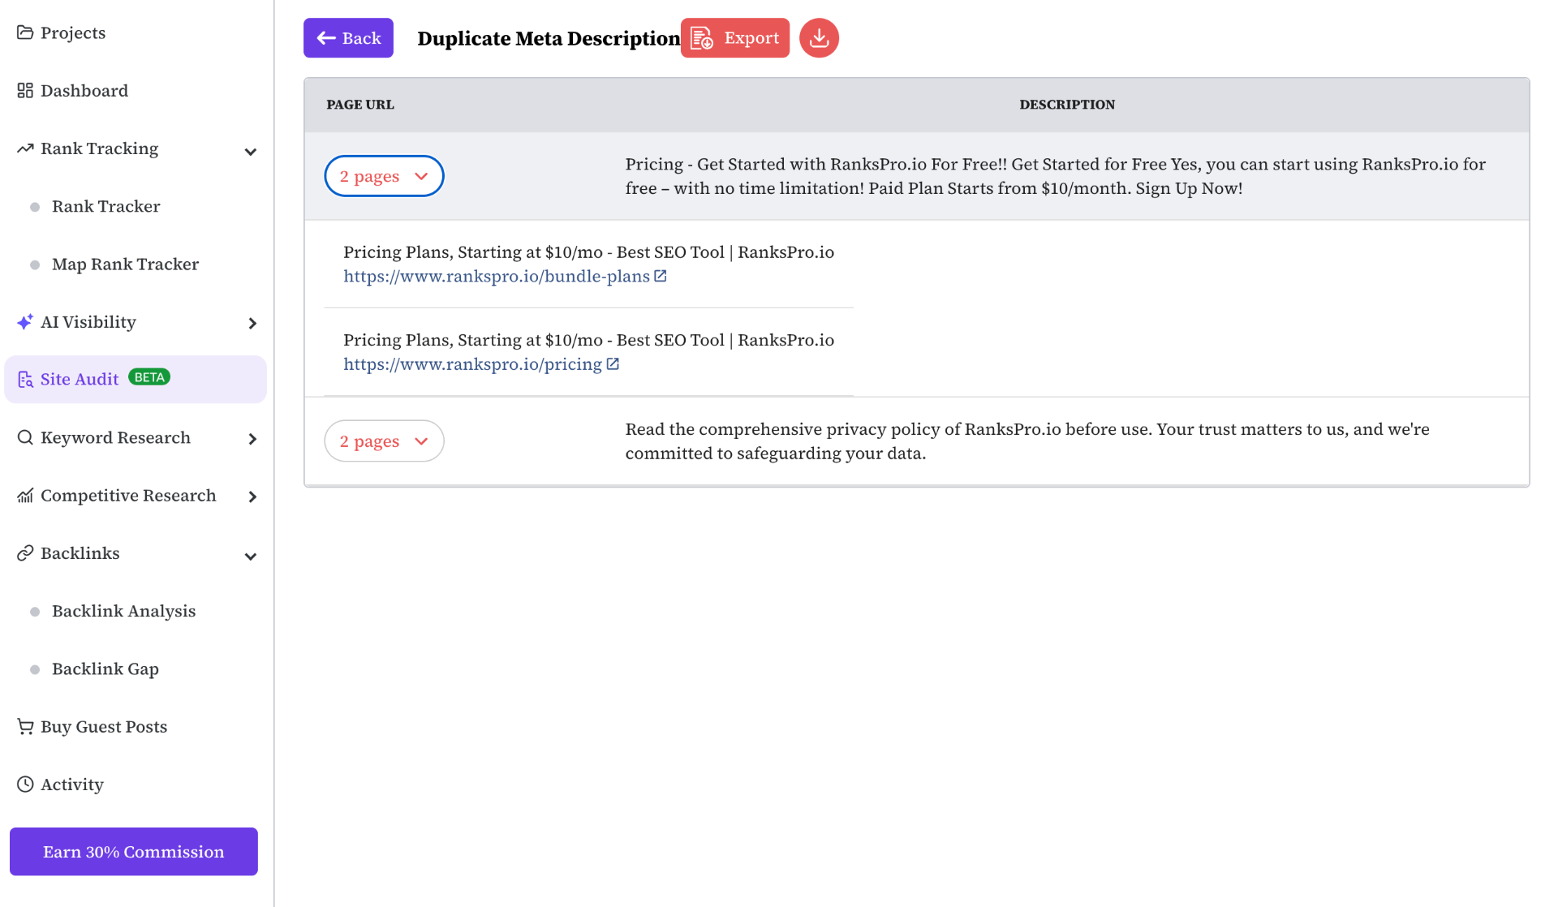Click the Duplicate Meta Description heading
Screen dimensions: 1558x907
point(549,38)
